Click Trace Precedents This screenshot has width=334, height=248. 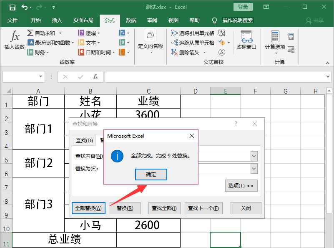tap(193, 33)
